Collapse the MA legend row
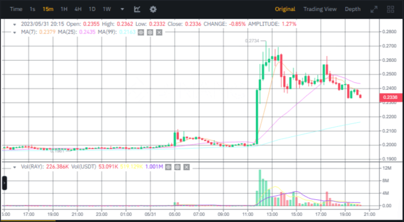The image size is (404, 222). pos(15,33)
